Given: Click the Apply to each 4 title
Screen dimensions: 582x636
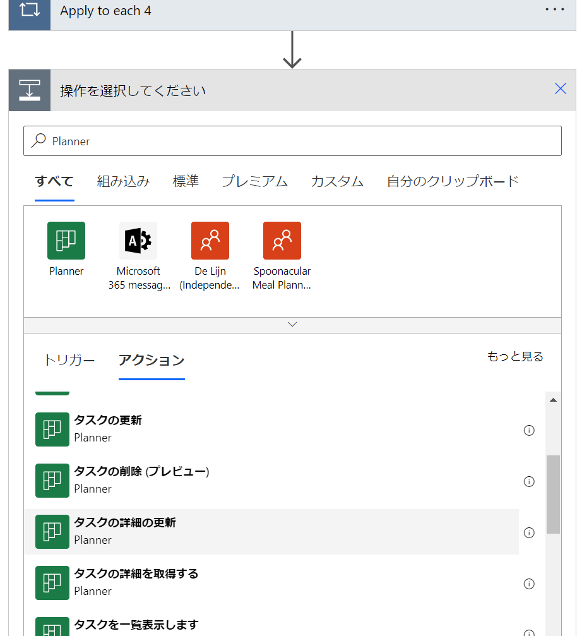Looking at the screenshot, I should point(105,11).
